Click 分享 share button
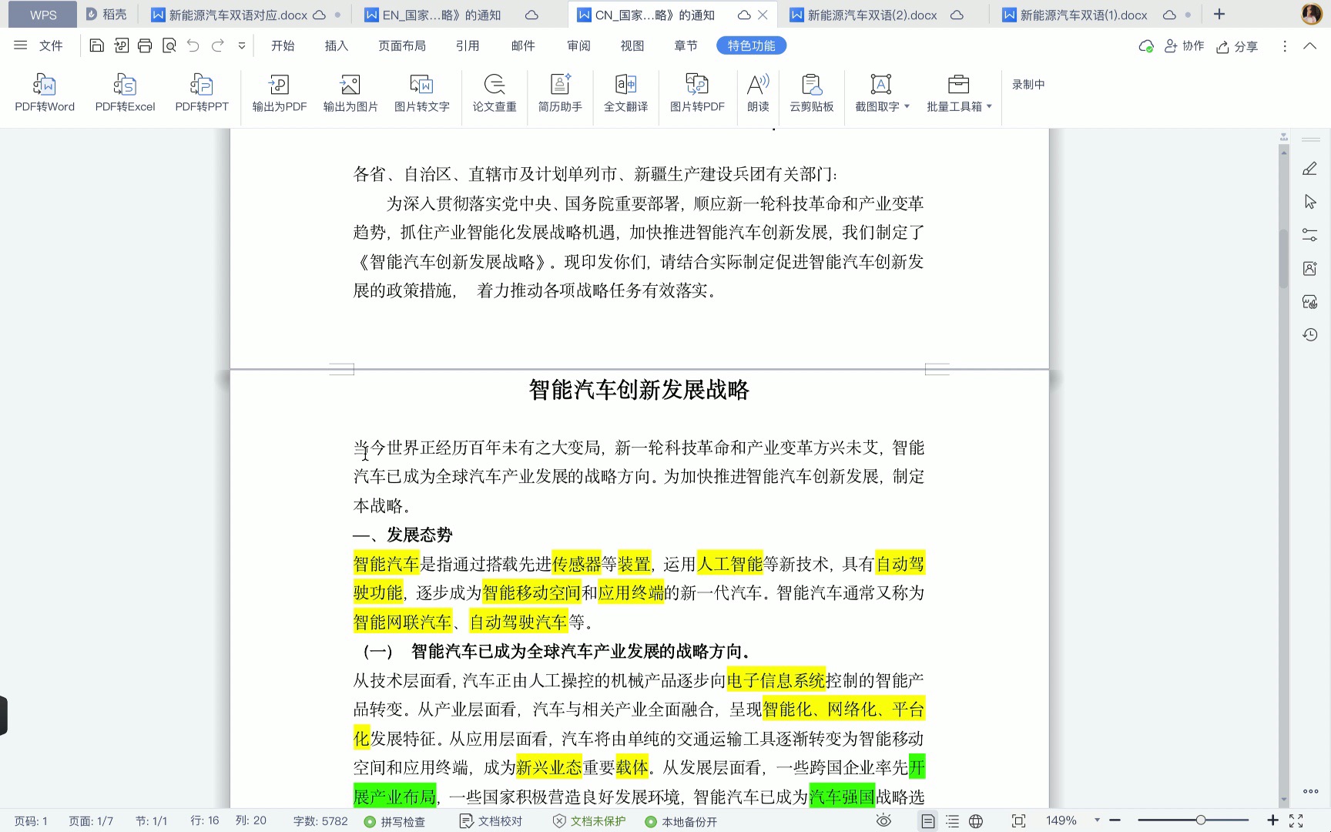 (1237, 46)
